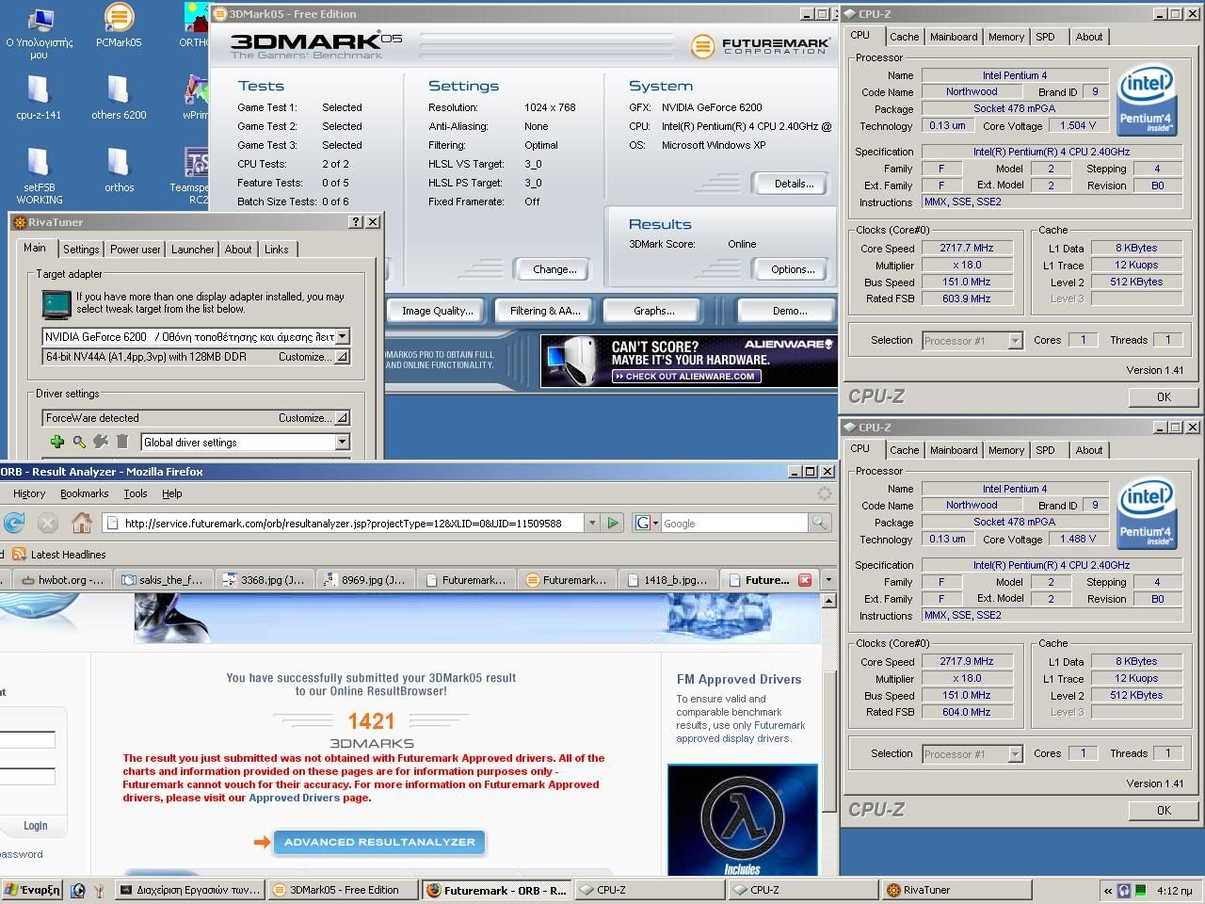Click the Half-Life lambda ad image

(x=743, y=820)
